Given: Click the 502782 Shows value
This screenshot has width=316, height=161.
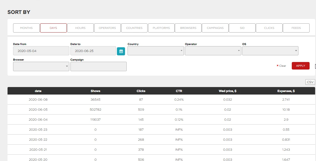Looking at the screenshot, I should (95, 110).
